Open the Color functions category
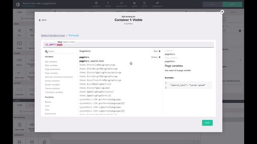This screenshot has height=144, width=257. [x=47, y=106]
